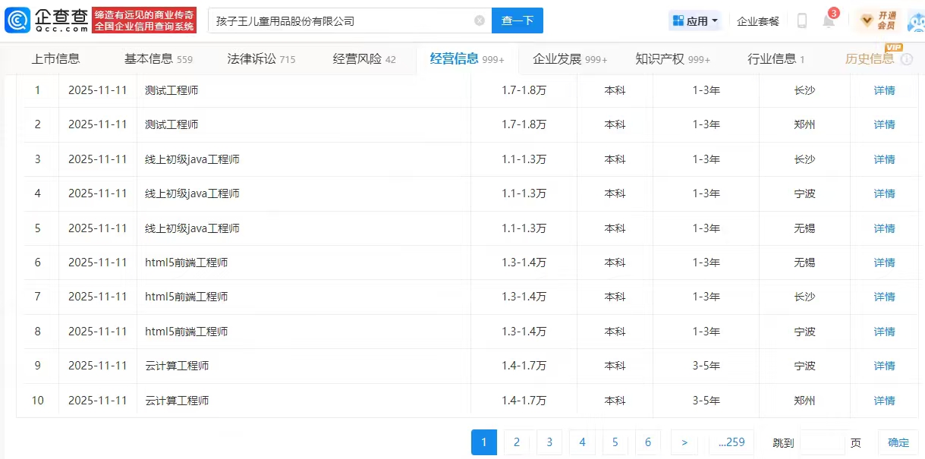
Task: Click the VIP membership icon
Action: 877,20
